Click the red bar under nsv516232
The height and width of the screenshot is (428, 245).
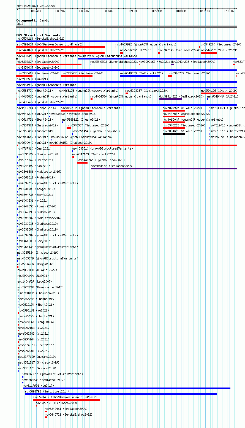(209, 53)
